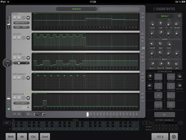Viewport: 186px width, 140px height.
Task: Tap the target icon beside tempo 127.2
Action: click(174, 136)
